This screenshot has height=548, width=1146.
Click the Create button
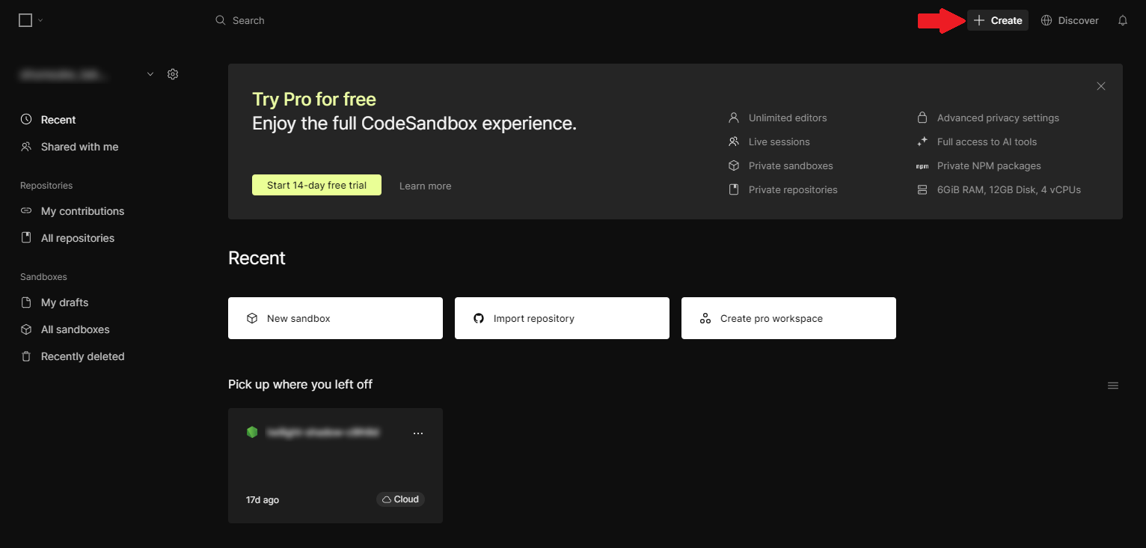click(997, 20)
